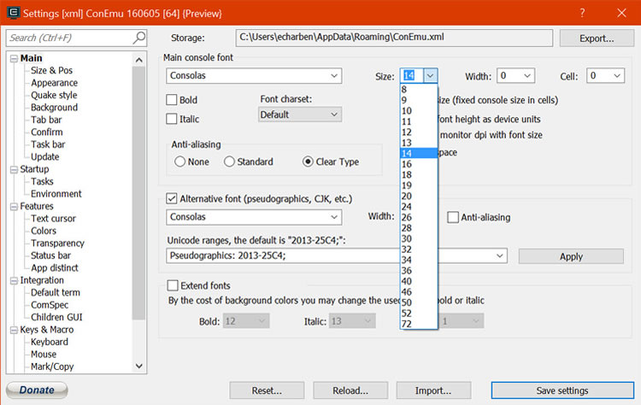Click the ConEmu title bar logo
Screen dimensions: 641x405
(14, 13)
